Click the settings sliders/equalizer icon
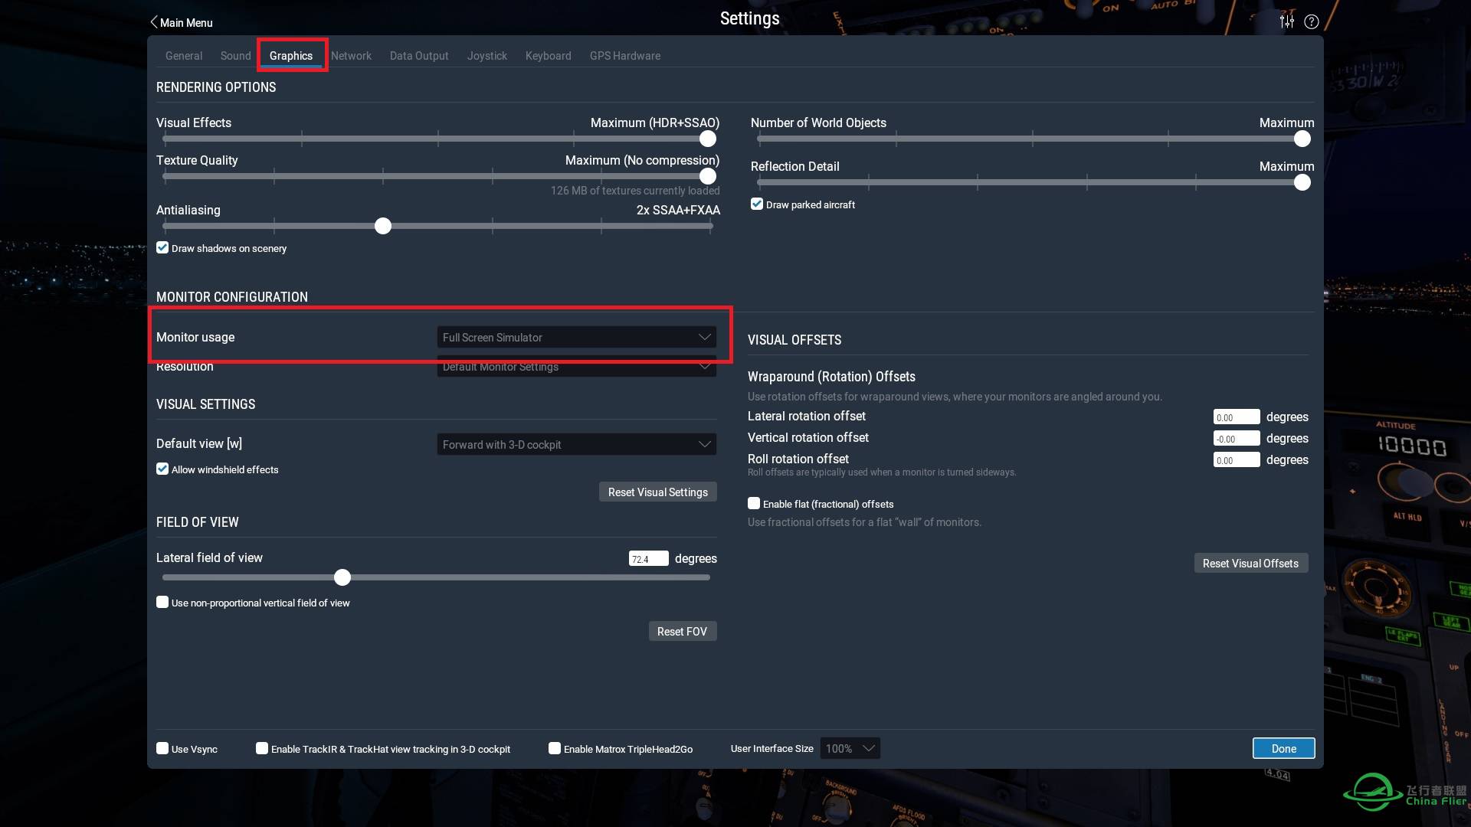1471x827 pixels. [x=1286, y=21]
